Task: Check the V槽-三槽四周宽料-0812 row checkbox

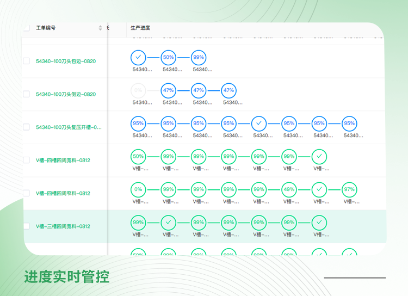Action: [26, 226]
